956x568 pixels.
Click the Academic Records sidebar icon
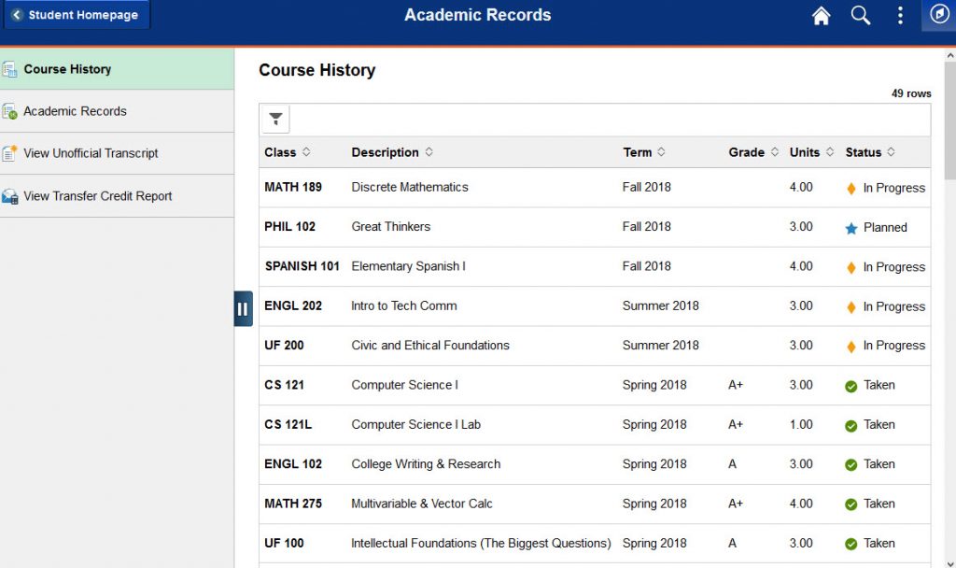9,112
